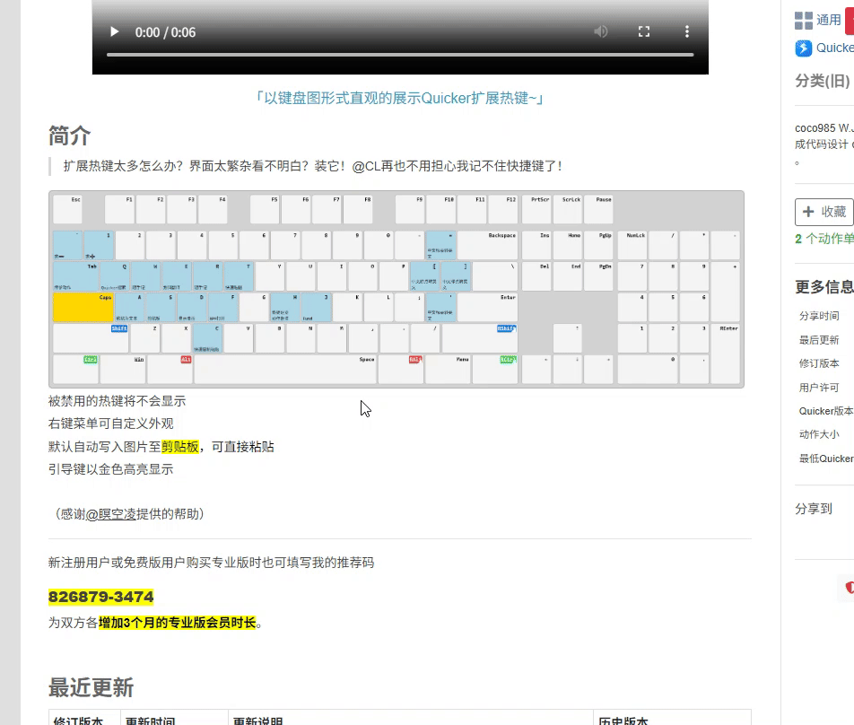
Task: Mute the video with the speaker icon
Action: click(x=601, y=32)
